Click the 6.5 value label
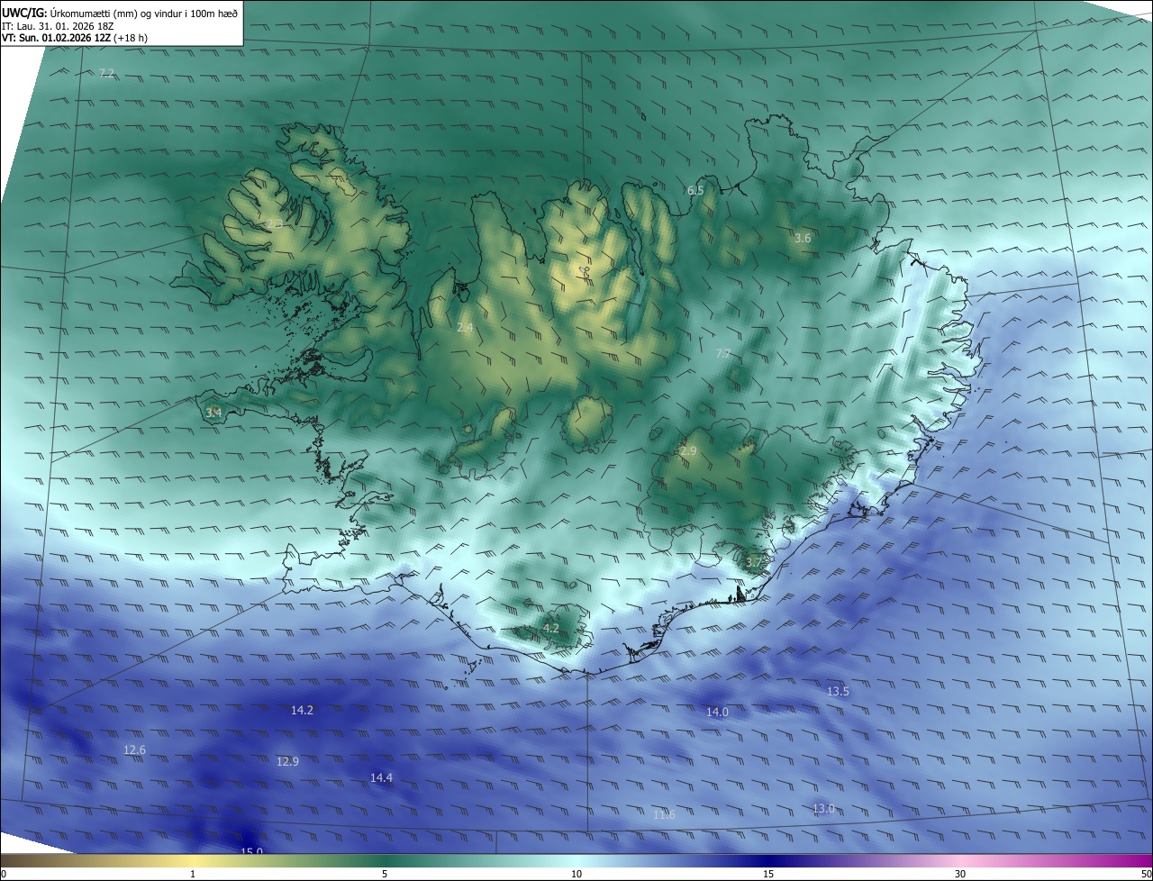The height and width of the screenshot is (881, 1153). point(695,190)
